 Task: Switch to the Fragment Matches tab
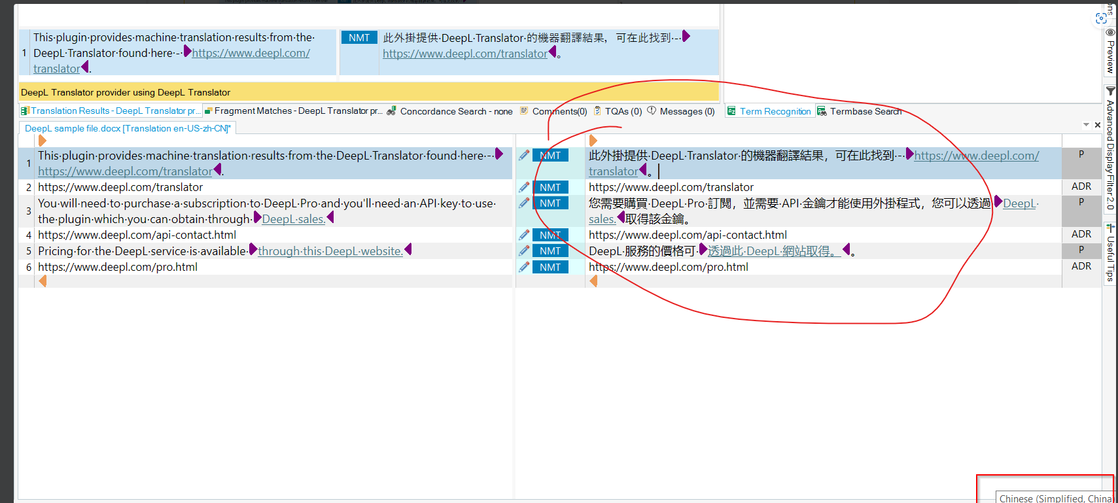[293, 111]
